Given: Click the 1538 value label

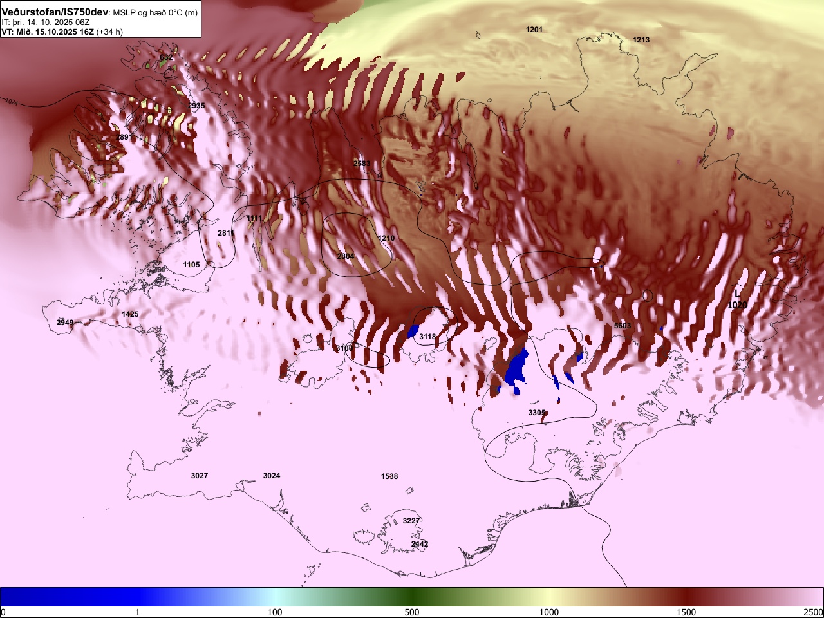Looking at the screenshot, I should [x=389, y=476].
